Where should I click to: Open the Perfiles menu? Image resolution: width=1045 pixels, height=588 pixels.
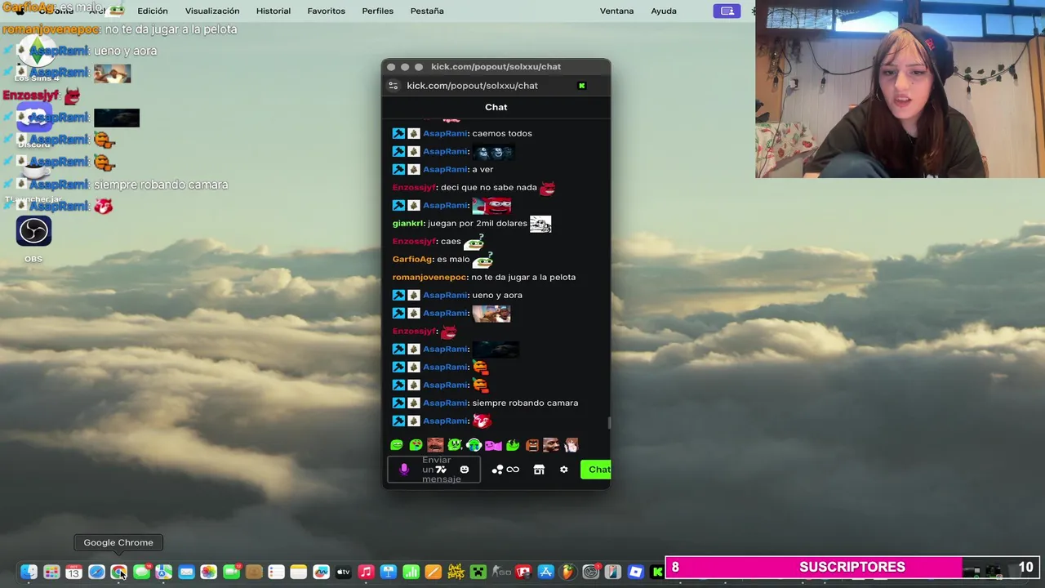pyautogui.click(x=377, y=11)
